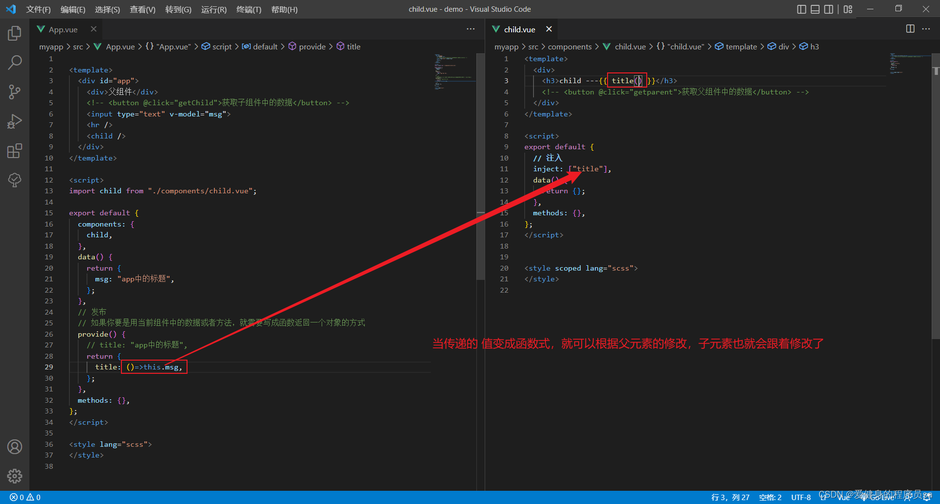940x504 pixels.
Task: Click line number 11 in child.vue
Action: [x=504, y=169]
